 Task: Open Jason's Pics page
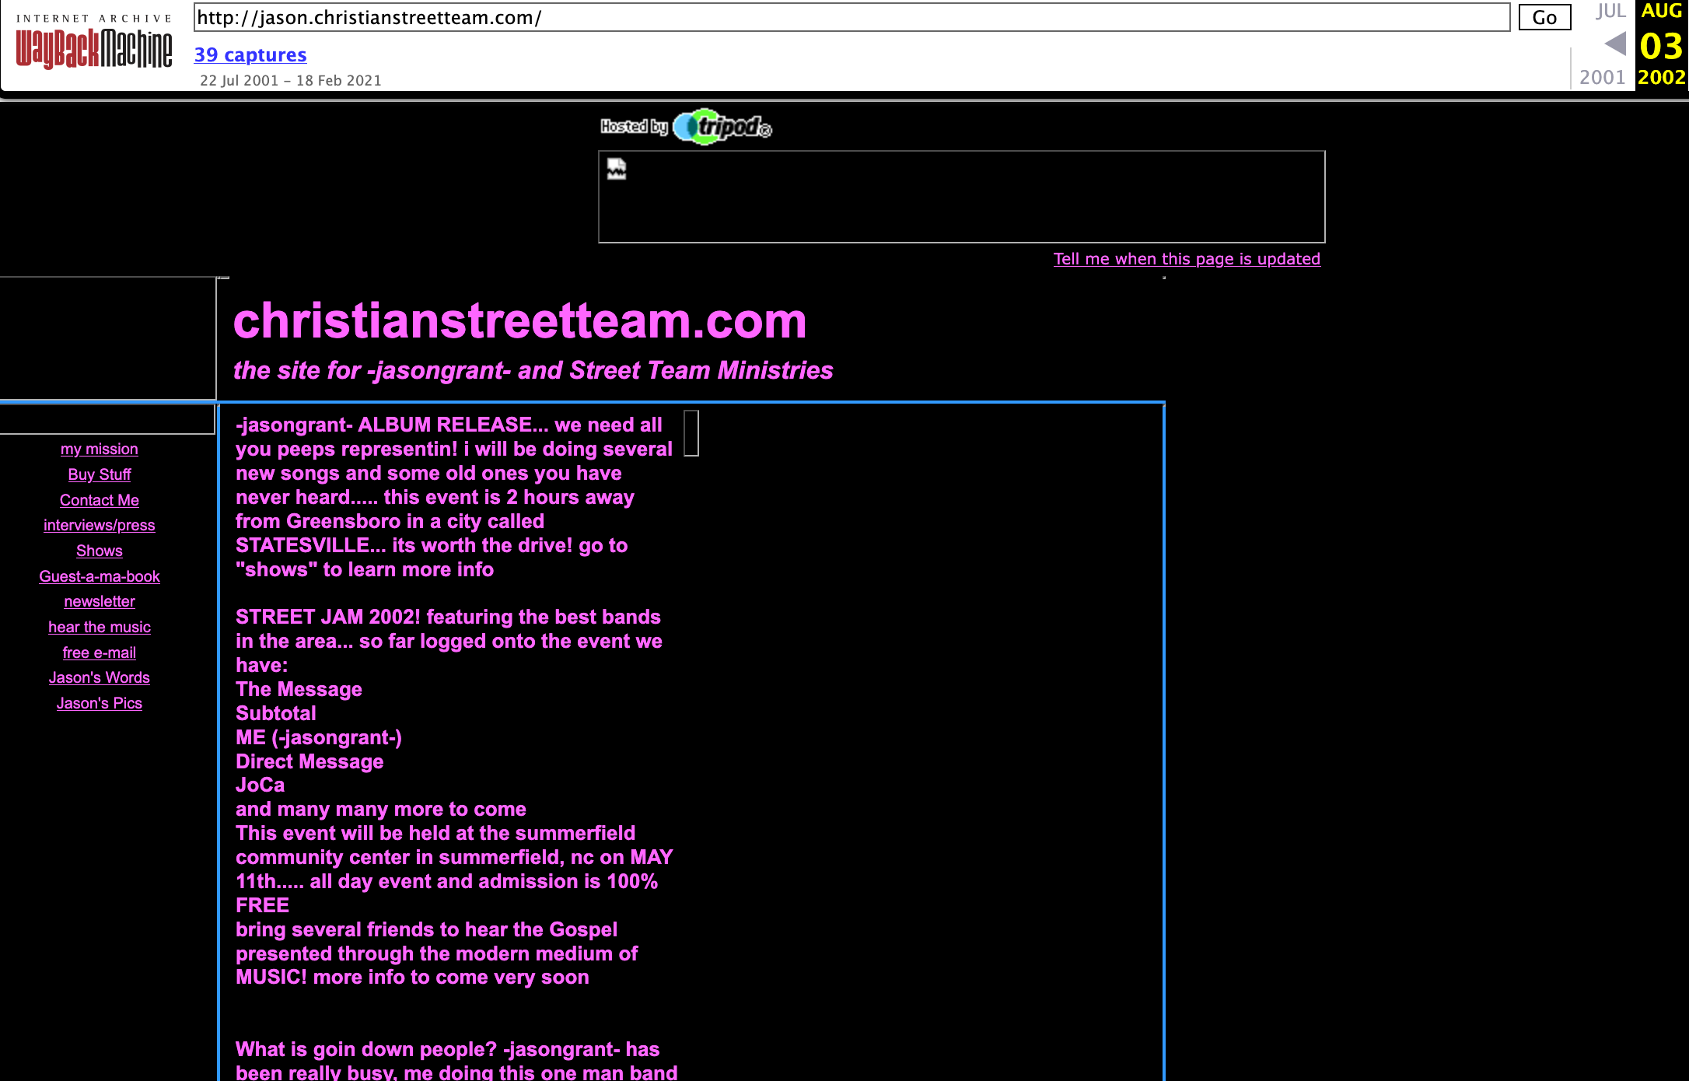pyautogui.click(x=100, y=703)
